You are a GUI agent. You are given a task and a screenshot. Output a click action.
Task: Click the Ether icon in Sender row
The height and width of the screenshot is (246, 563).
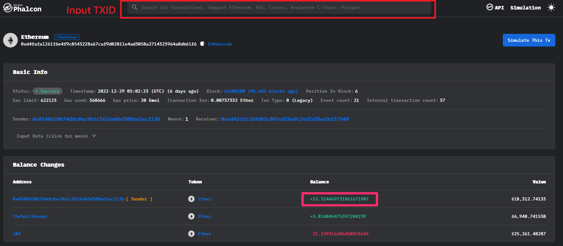(191, 199)
